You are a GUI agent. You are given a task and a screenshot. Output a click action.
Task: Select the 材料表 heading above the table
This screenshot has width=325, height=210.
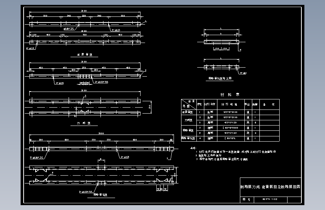coord(230,95)
